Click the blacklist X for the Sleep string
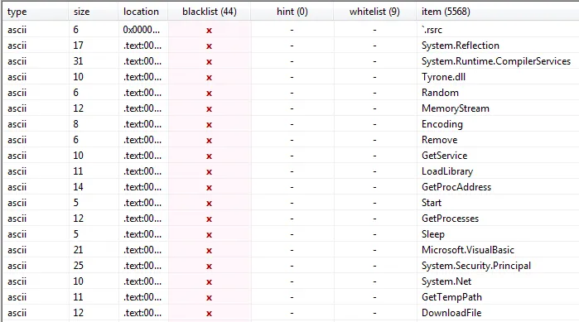The width and height of the screenshot is (579, 322). tap(209, 235)
